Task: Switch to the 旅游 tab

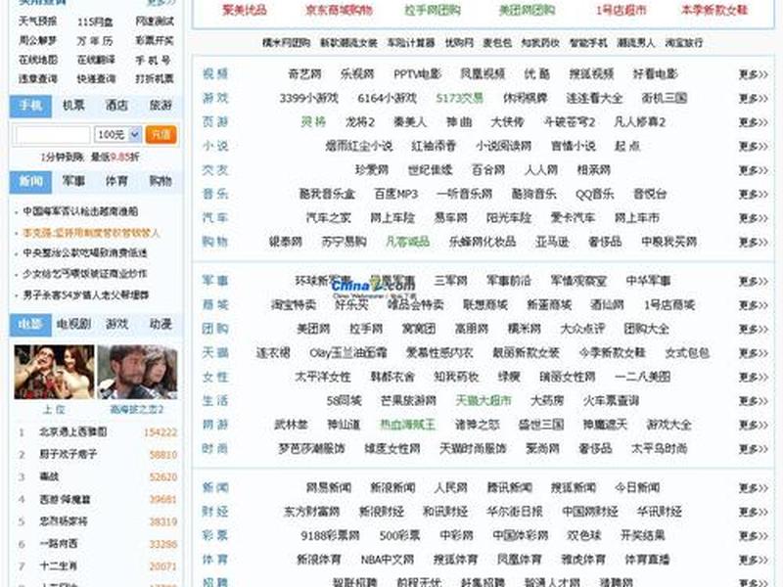Action: (x=161, y=106)
